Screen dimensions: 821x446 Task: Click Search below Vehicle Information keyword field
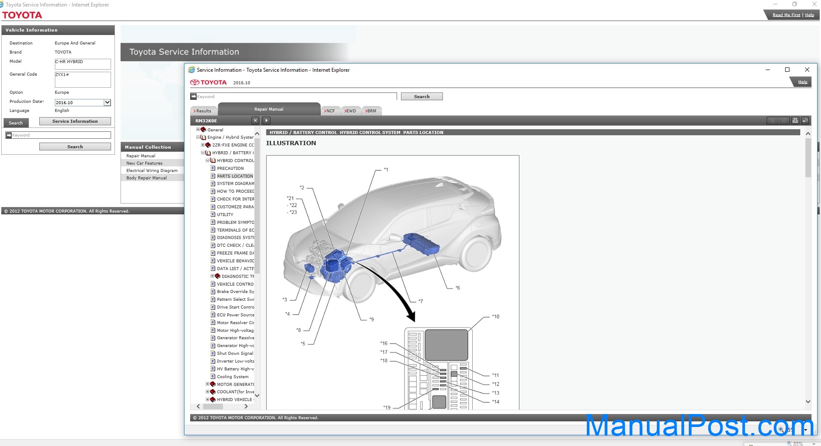(75, 147)
